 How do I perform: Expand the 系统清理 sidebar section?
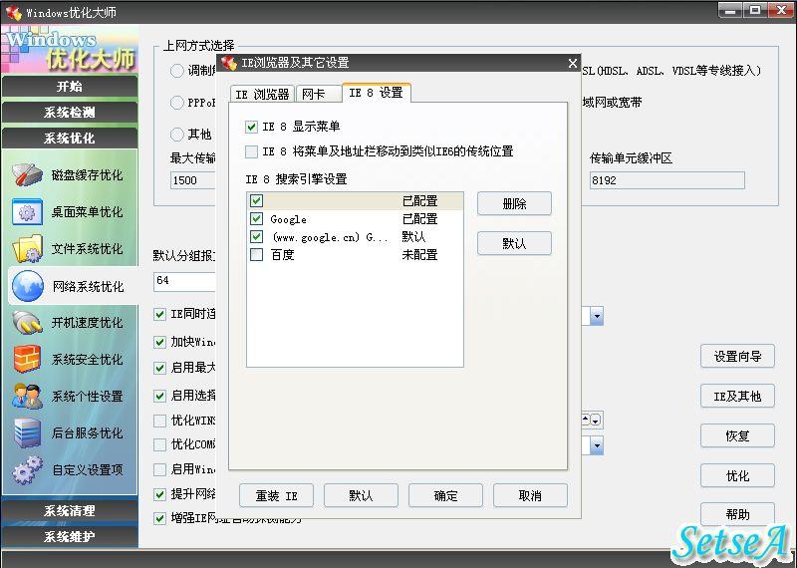pos(70,510)
